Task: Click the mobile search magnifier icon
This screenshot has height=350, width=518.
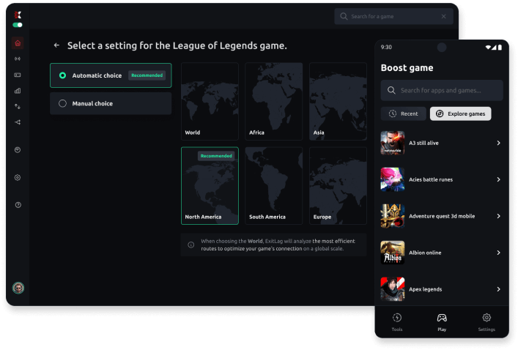Action: pos(391,90)
